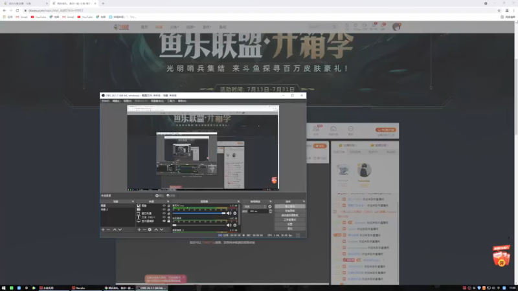Open source properties gear in Sources toolbar

[150, 230]
